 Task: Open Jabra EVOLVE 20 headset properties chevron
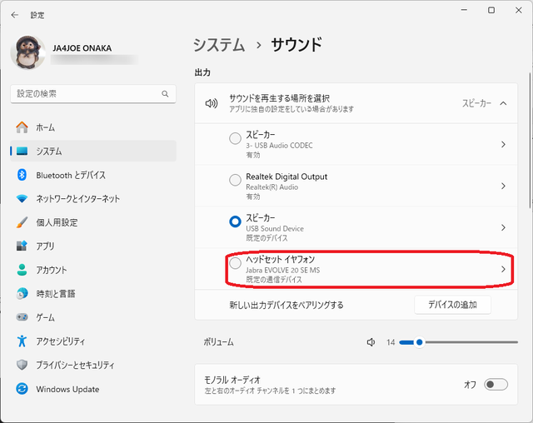tap(503, 269)
